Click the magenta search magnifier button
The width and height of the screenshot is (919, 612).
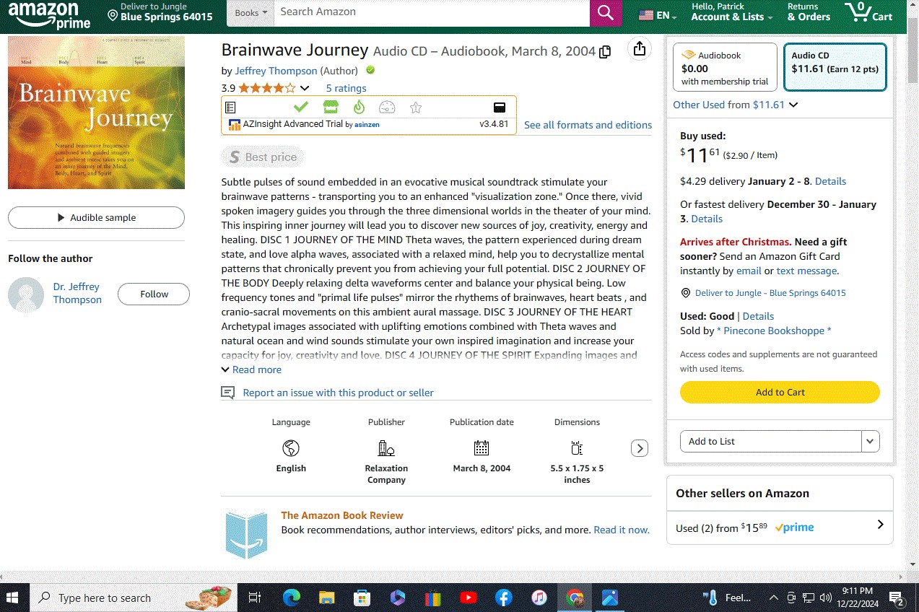[605, 13]
